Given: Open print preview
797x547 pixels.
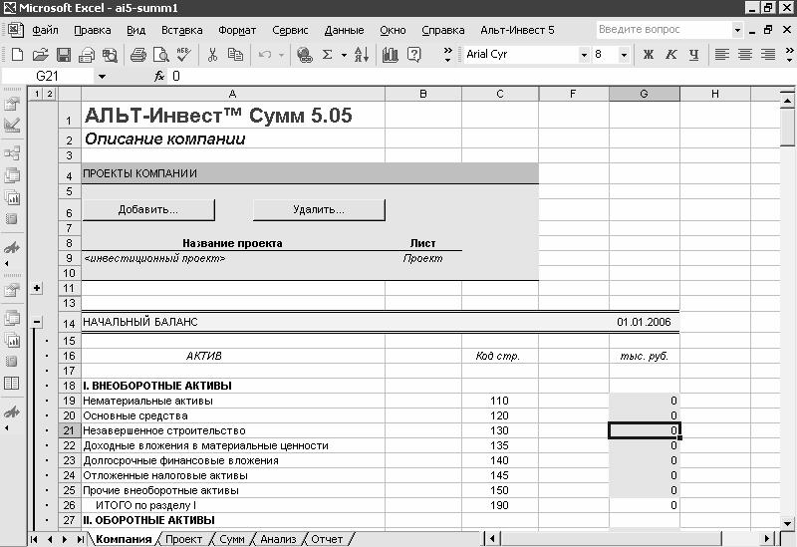Looking at the screenshot, I should click(x=160, y=55).
